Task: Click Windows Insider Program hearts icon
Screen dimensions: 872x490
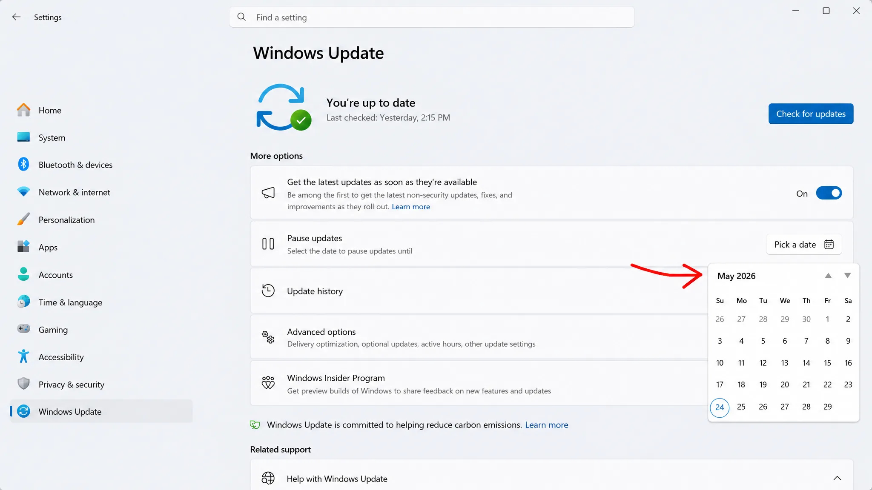Action: (x=268, y=383)
